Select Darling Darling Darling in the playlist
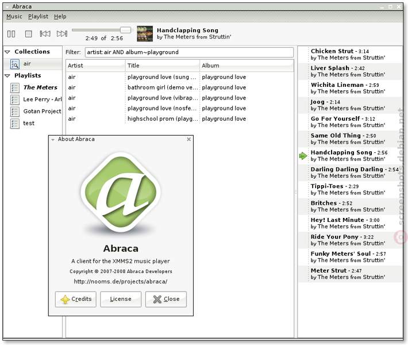The width and height of the screenshot is (408, 345). pos(350,172)
